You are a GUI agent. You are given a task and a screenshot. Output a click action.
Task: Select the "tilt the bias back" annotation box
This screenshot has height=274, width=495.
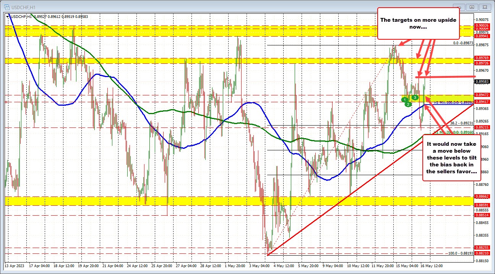tap(451, 157)
